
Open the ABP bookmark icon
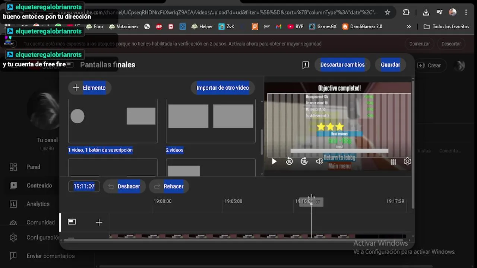[159, 26]
